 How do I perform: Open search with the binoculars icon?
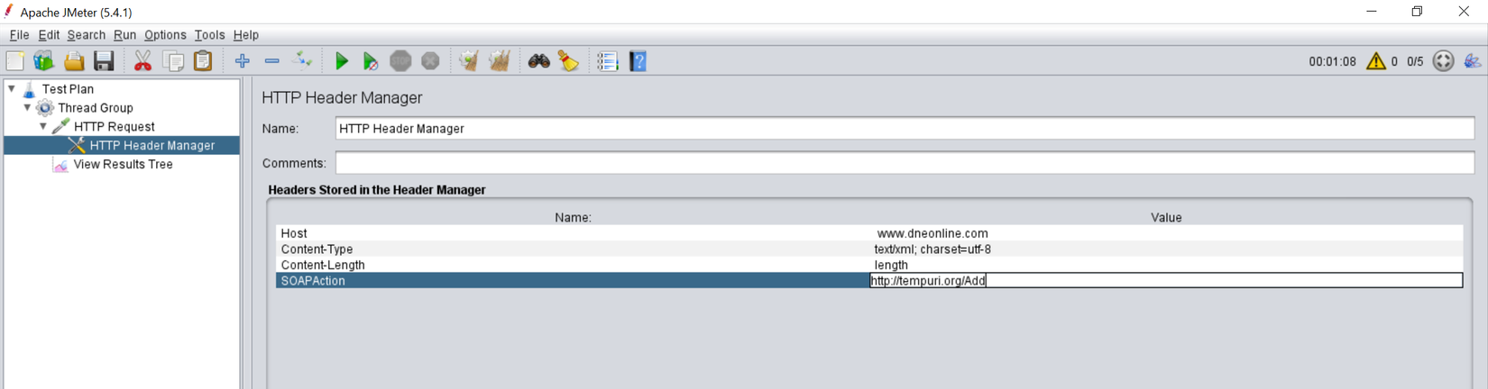point(538,61)
